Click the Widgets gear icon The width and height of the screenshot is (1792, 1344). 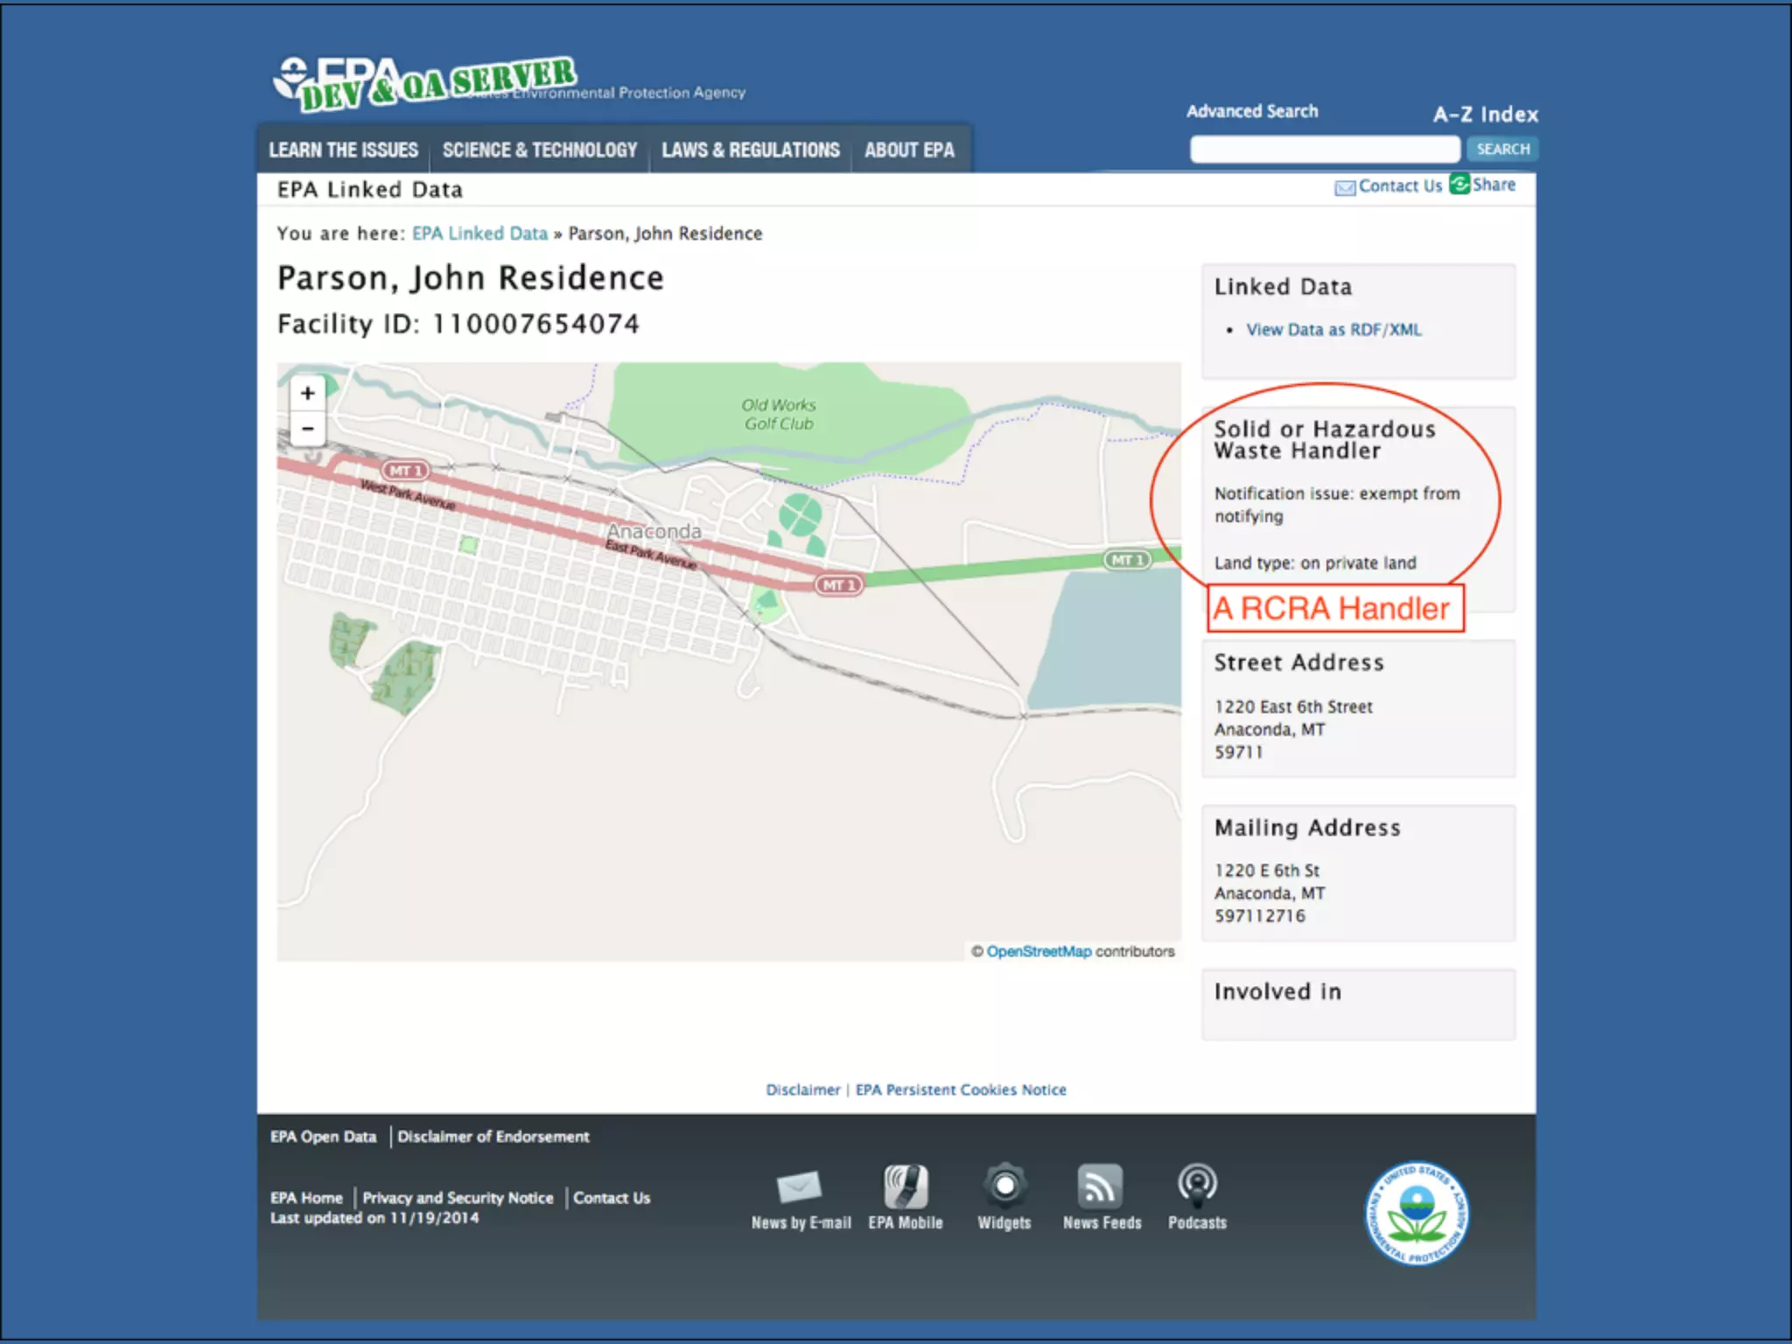tap(1004, 1186)
